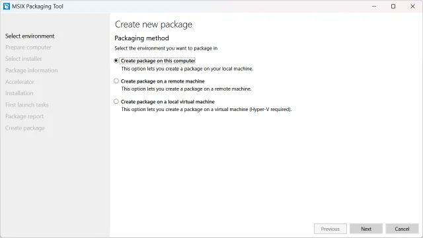Open First launch tasks step
The image size is (423, 238).
pos(26,104)
